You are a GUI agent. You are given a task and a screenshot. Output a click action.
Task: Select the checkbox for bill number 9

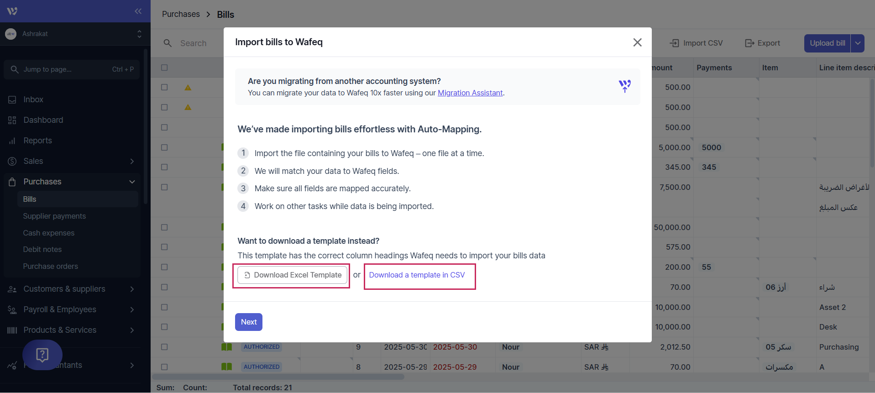pos(164,347)
